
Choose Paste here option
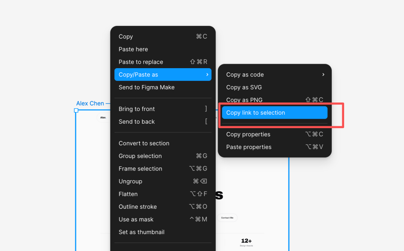click(x=163, y=49)
